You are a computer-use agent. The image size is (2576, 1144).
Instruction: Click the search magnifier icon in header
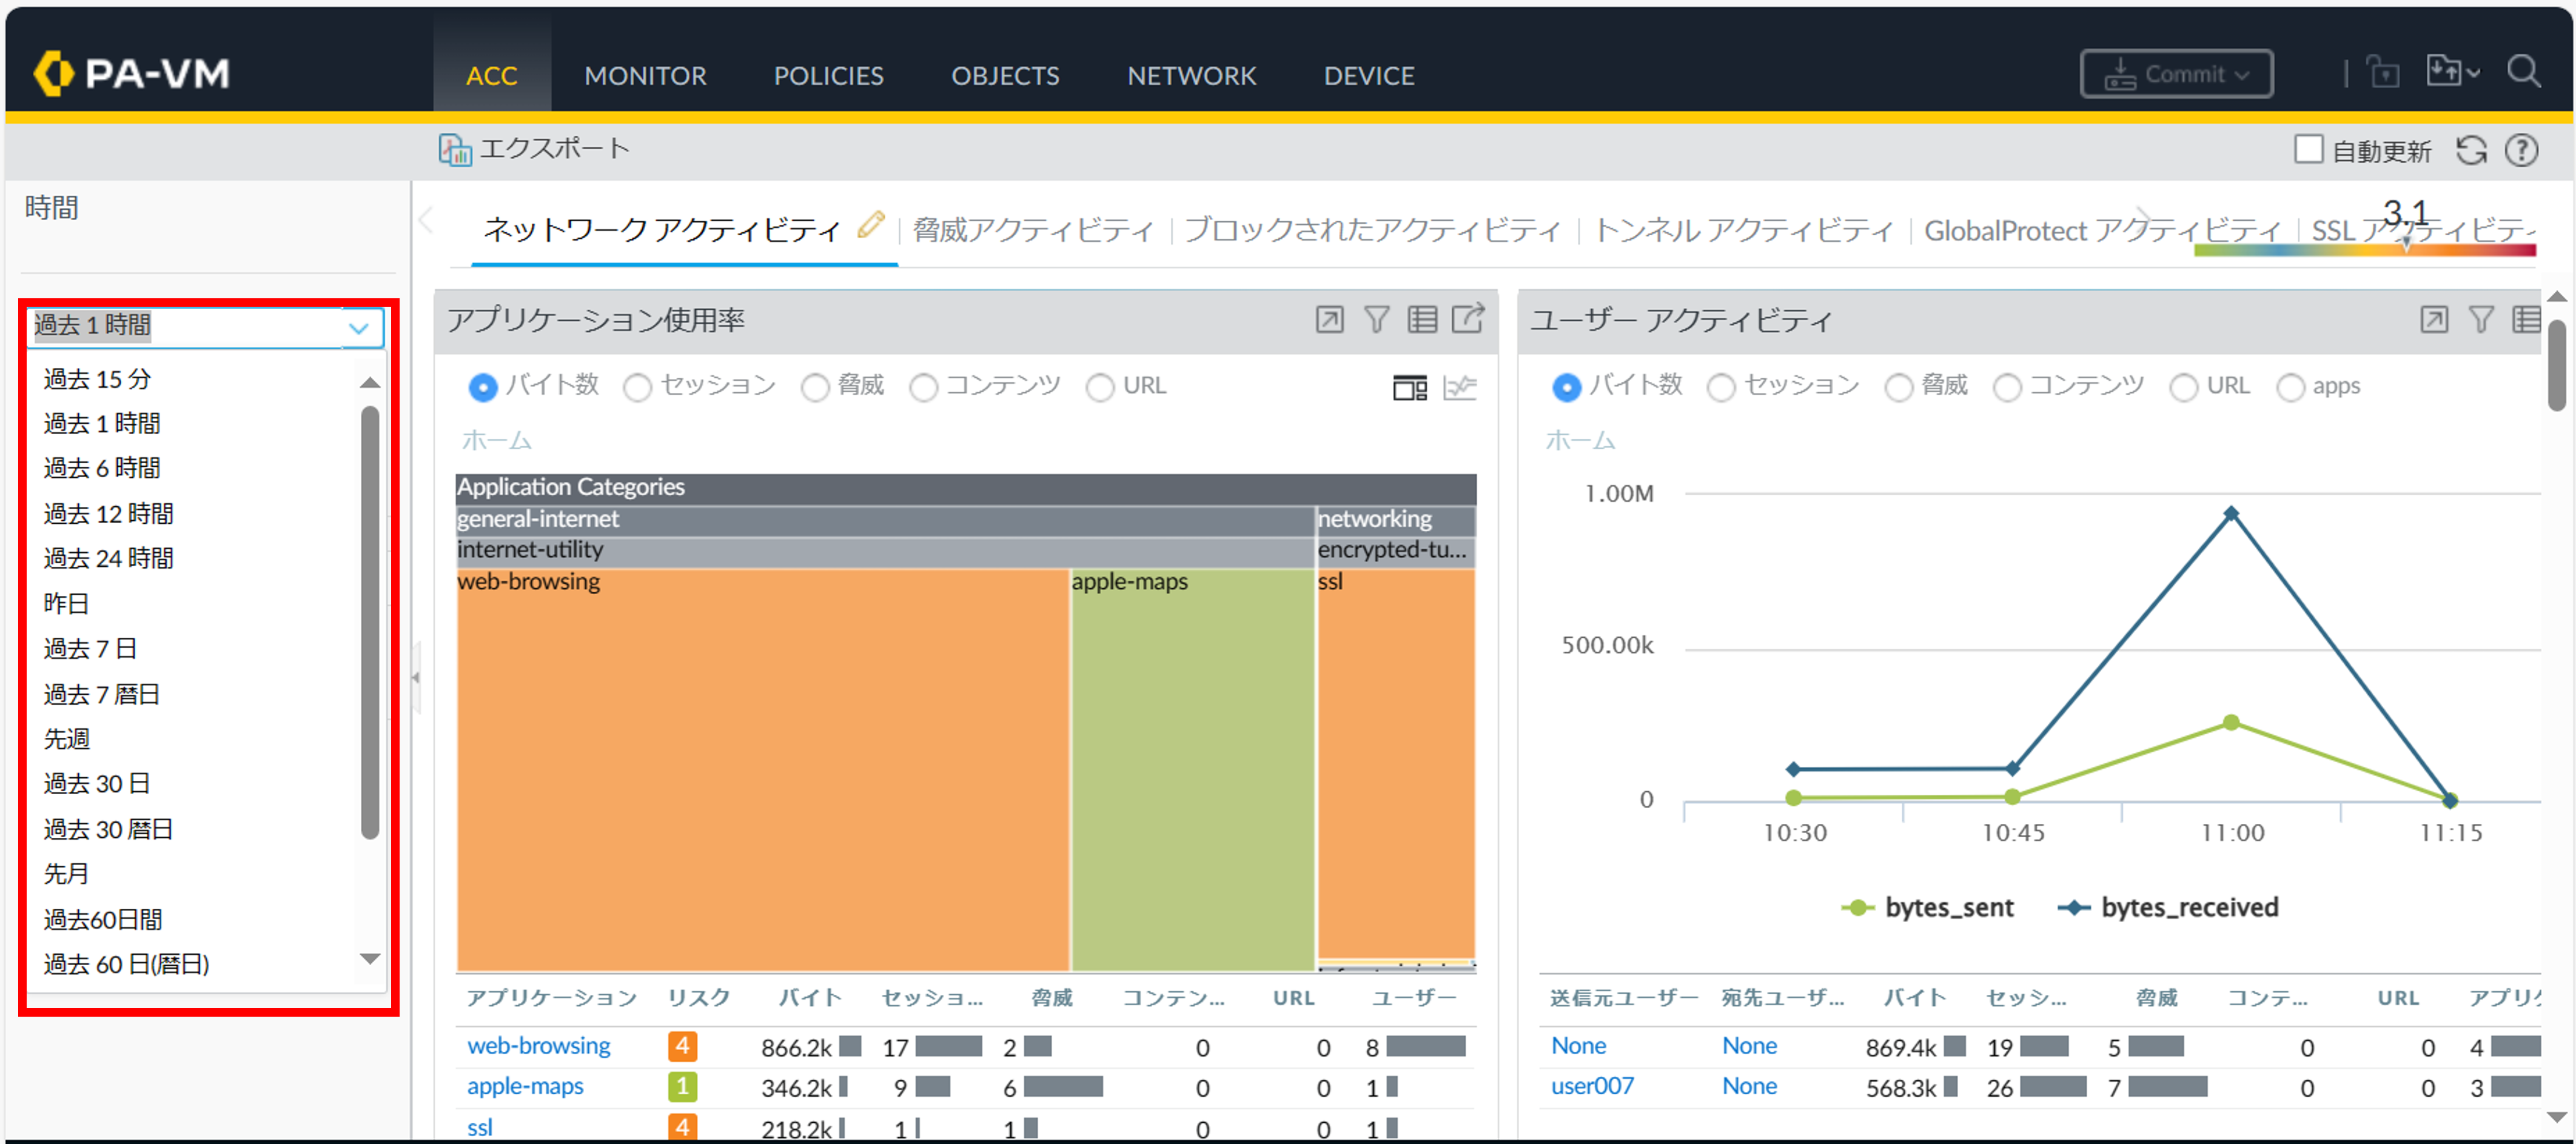coord(2523,72)
